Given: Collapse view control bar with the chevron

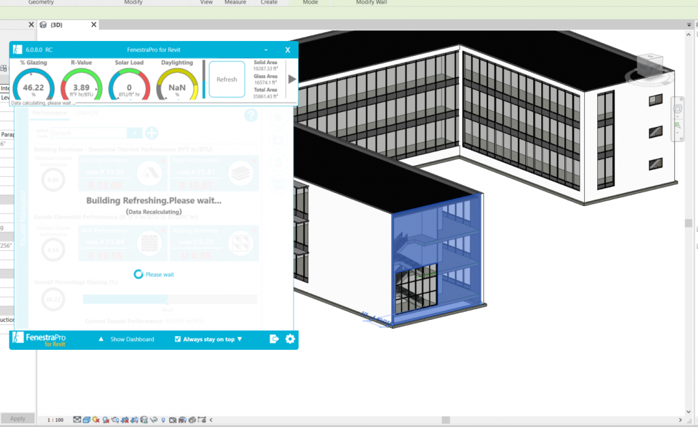Looking at the screenshot, I should 211,419.
